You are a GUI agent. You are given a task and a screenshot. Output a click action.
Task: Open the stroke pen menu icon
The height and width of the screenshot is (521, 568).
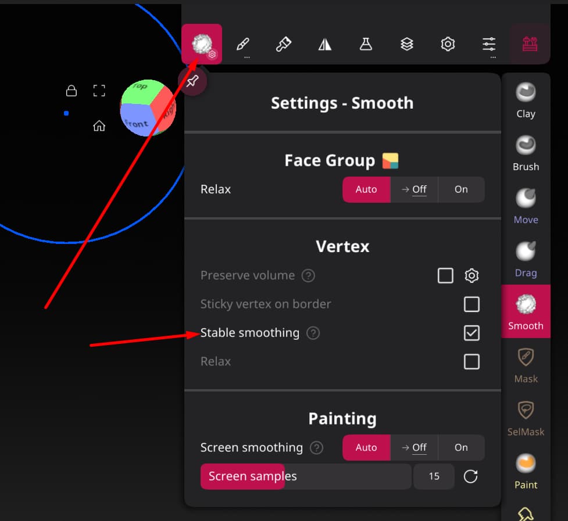tap(242, 44)
